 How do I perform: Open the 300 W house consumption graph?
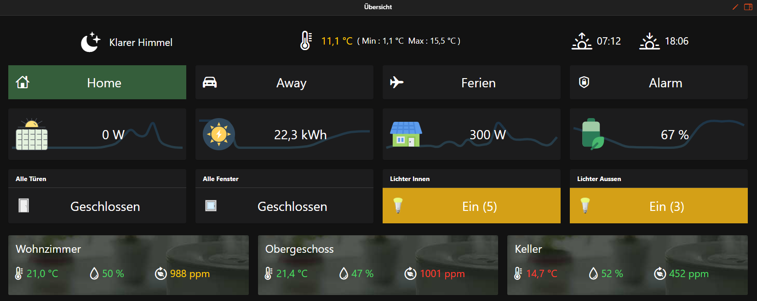(x=471, y=134)
